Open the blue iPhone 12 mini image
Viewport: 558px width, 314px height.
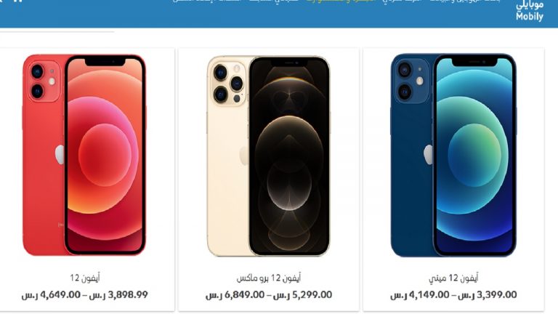tap(453, 155)
